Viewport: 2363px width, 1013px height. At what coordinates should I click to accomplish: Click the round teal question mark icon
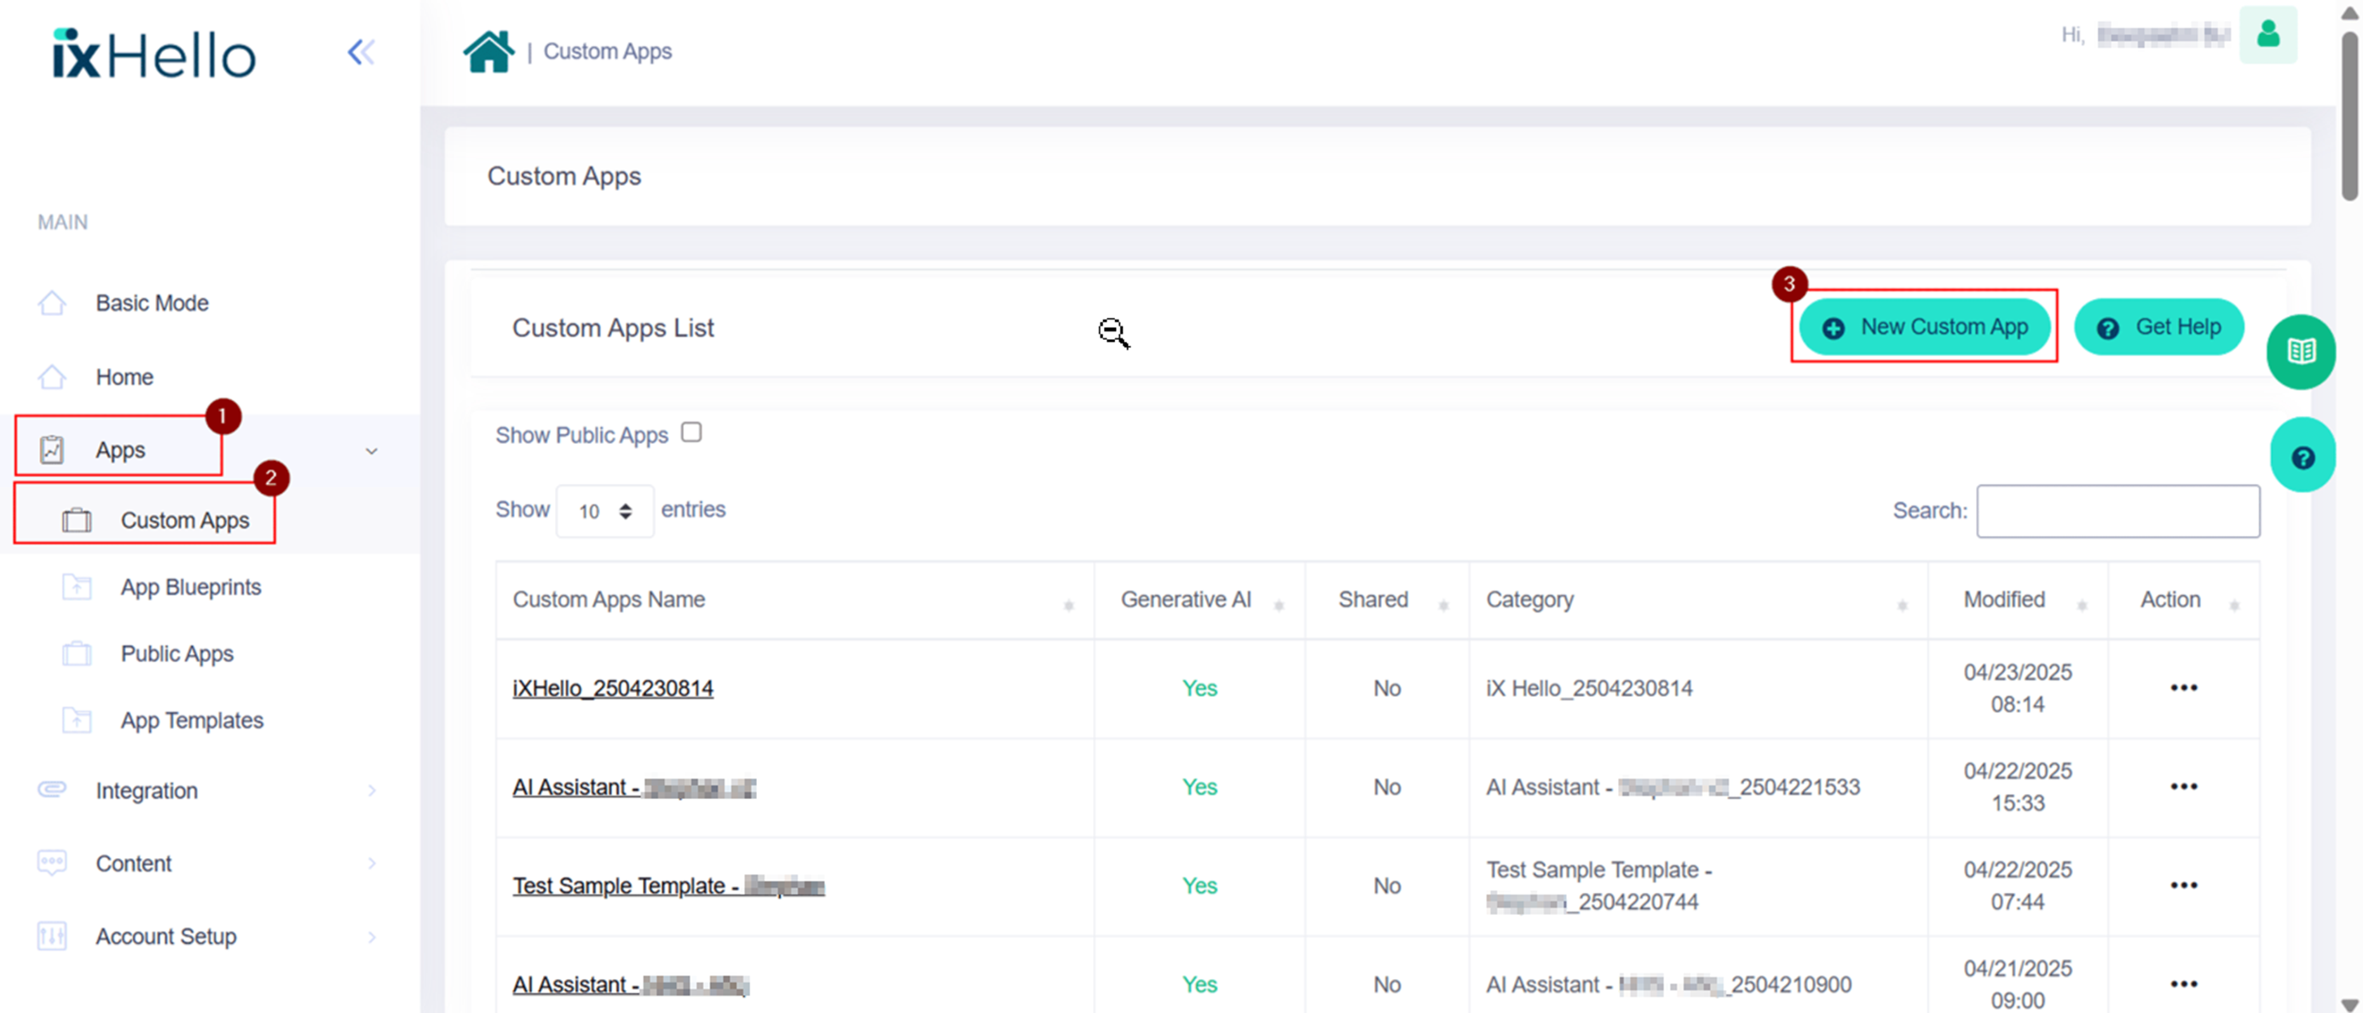tap(2302, 457)
